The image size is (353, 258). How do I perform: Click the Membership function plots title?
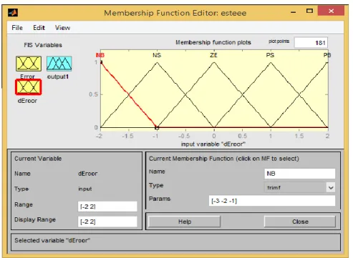coord(213,42)
